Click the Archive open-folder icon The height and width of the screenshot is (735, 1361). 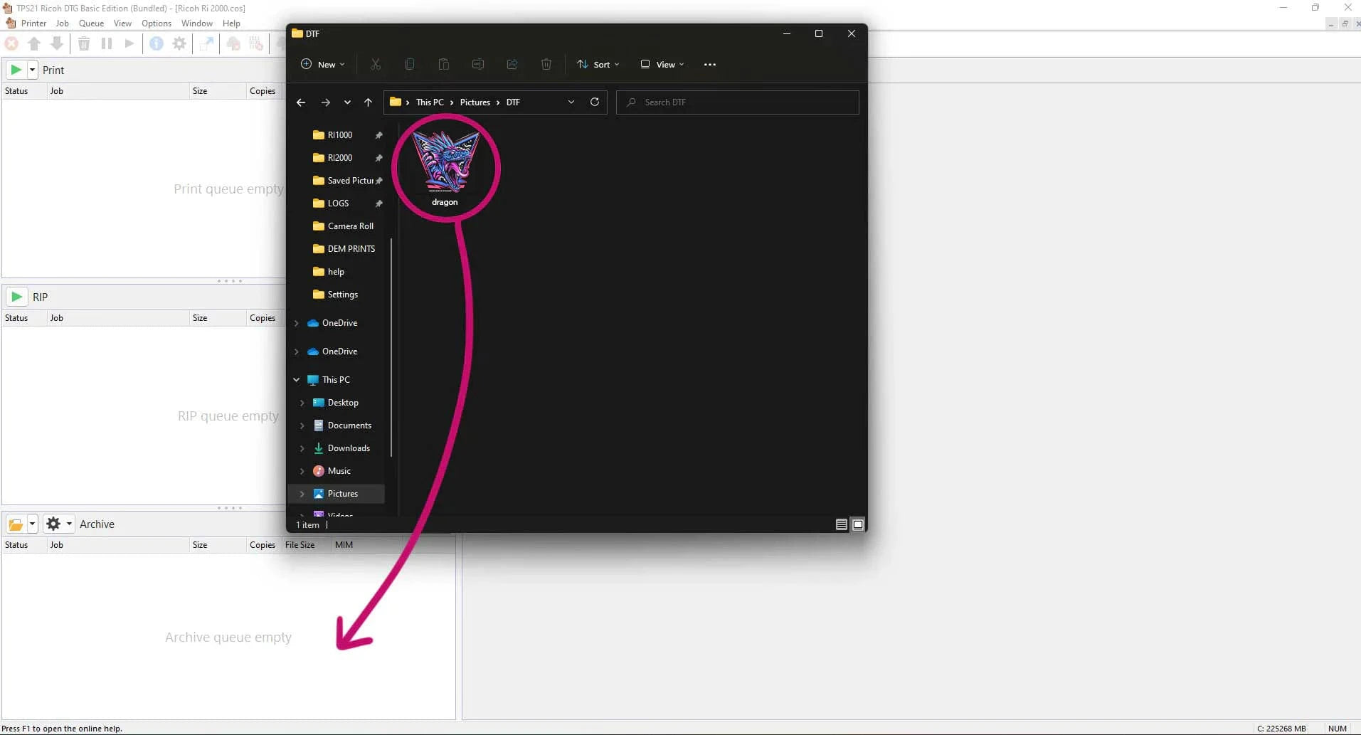pyautogui.click(x=16, y=524)
